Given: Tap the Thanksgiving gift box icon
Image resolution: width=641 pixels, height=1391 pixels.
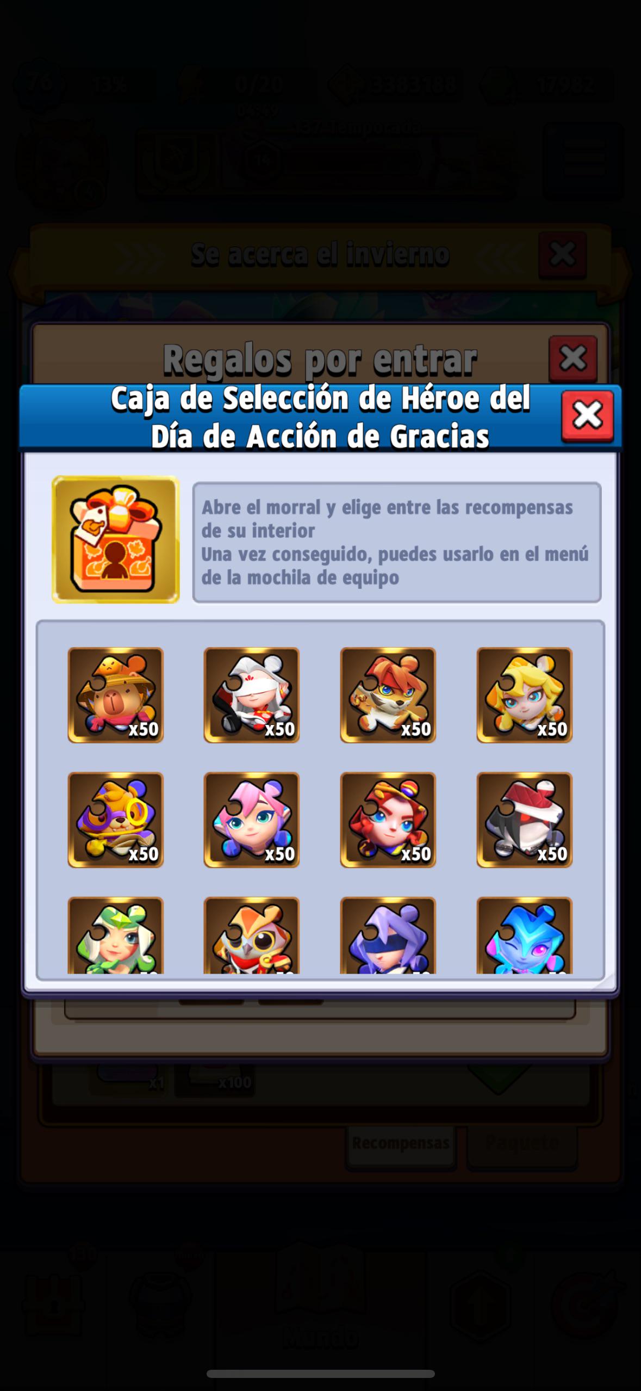Looking at the screenshot, I should 115,539.
